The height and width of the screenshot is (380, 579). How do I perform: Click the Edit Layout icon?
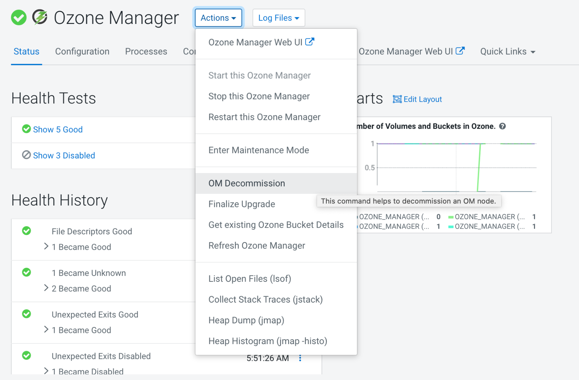[x=397, y=99]
